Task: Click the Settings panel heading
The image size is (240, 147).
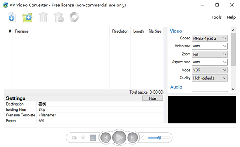Action: [16, 98]
